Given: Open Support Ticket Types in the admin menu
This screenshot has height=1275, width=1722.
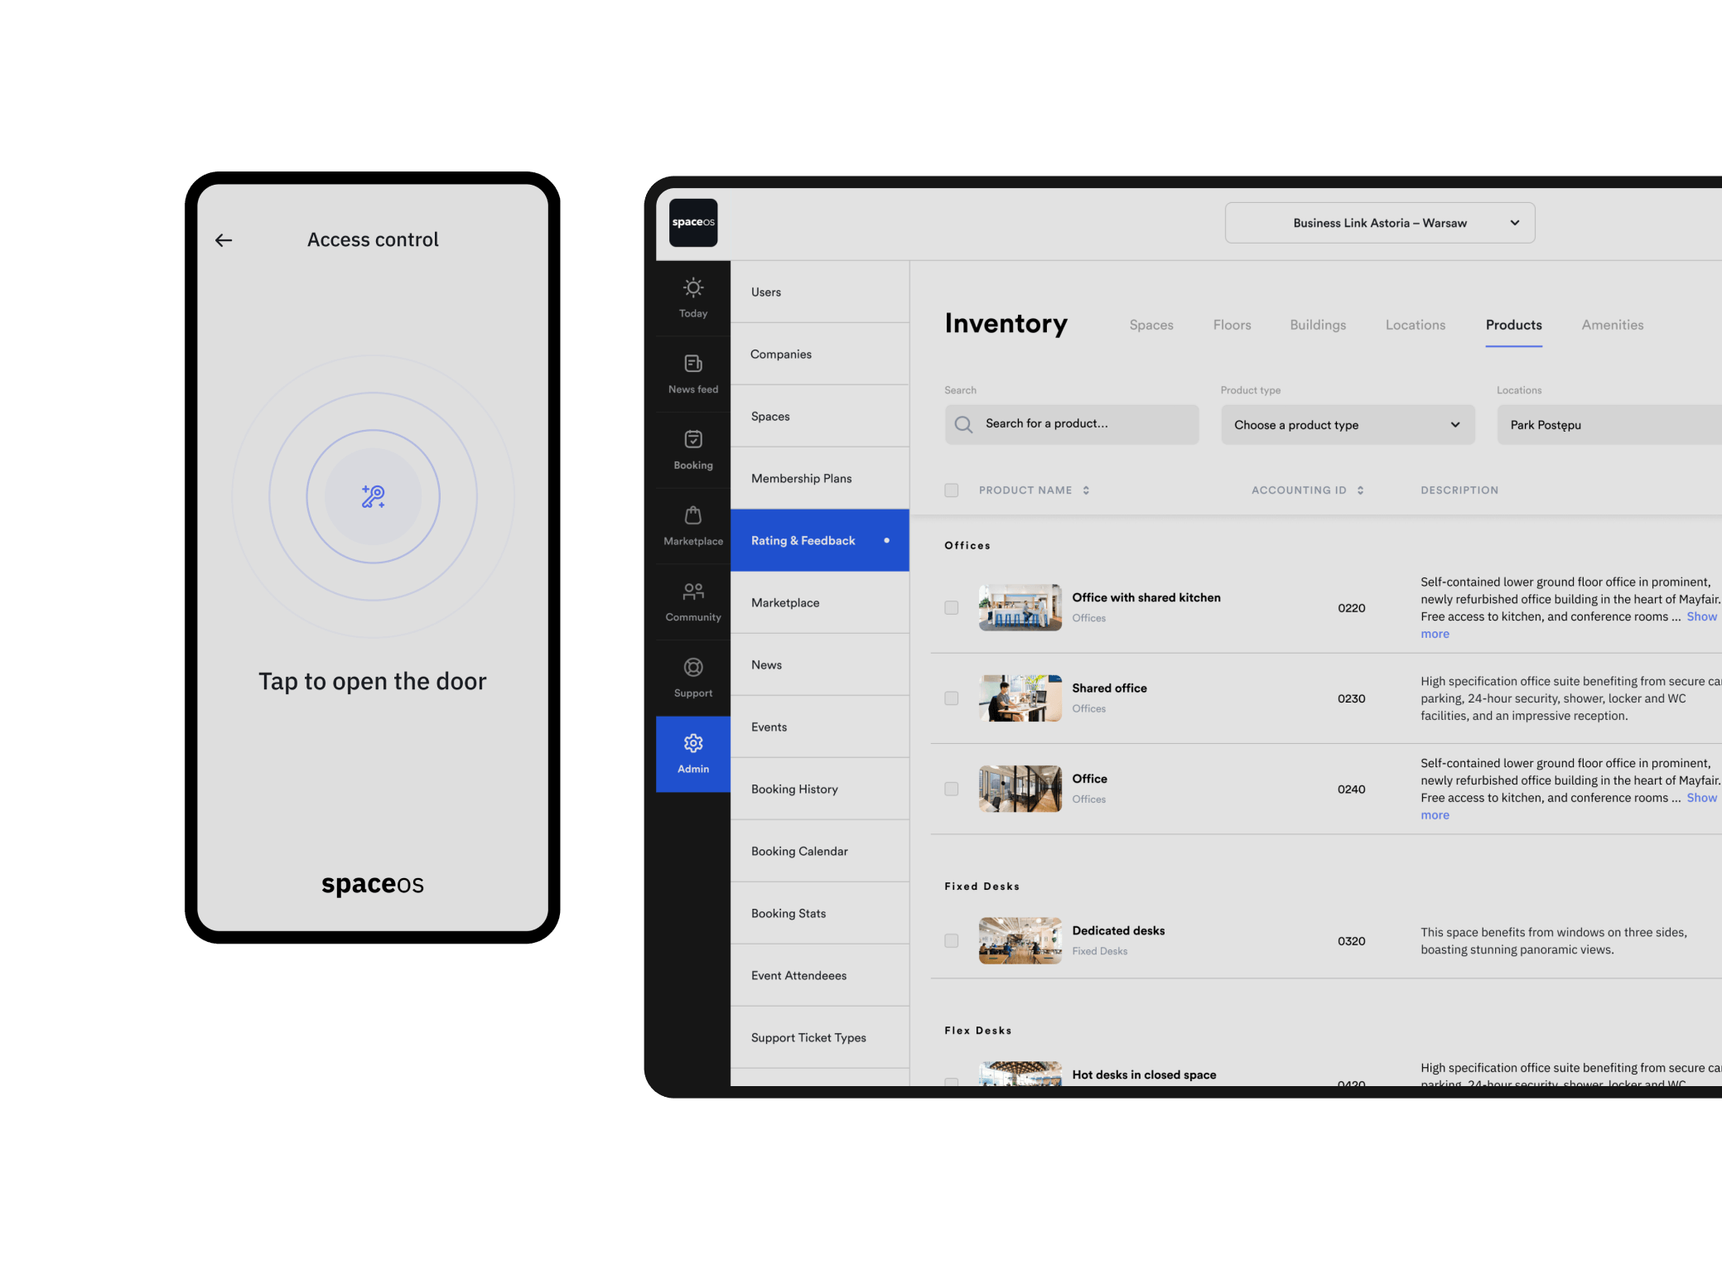Looking at the screenshot, I should (x=820, y=1038).
